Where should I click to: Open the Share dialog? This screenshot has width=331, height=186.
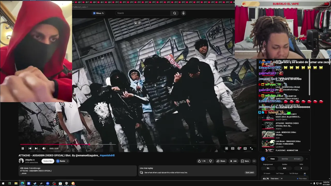pyautogui.click(x=221, y=161)
